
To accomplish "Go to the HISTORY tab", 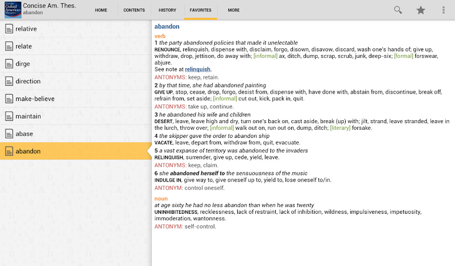I will (x=167, y=10).
